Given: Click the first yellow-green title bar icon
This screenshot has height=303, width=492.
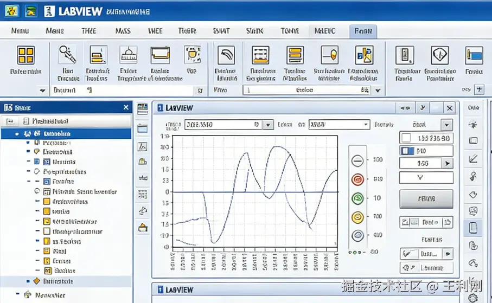Looking at the screenshot, I should click(11, 11).
